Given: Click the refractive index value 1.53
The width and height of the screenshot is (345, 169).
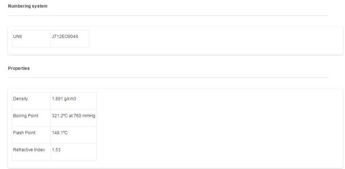Looking at the screenshot, I should [56, 150].
